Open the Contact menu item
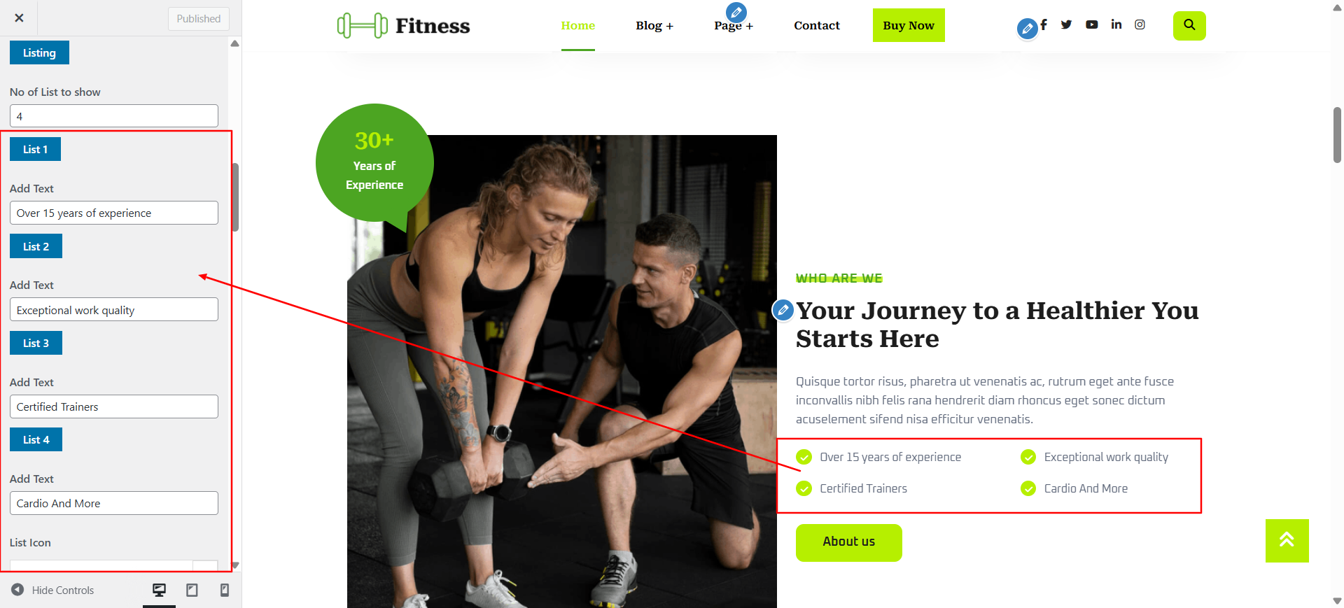 [x=816, y=26]
